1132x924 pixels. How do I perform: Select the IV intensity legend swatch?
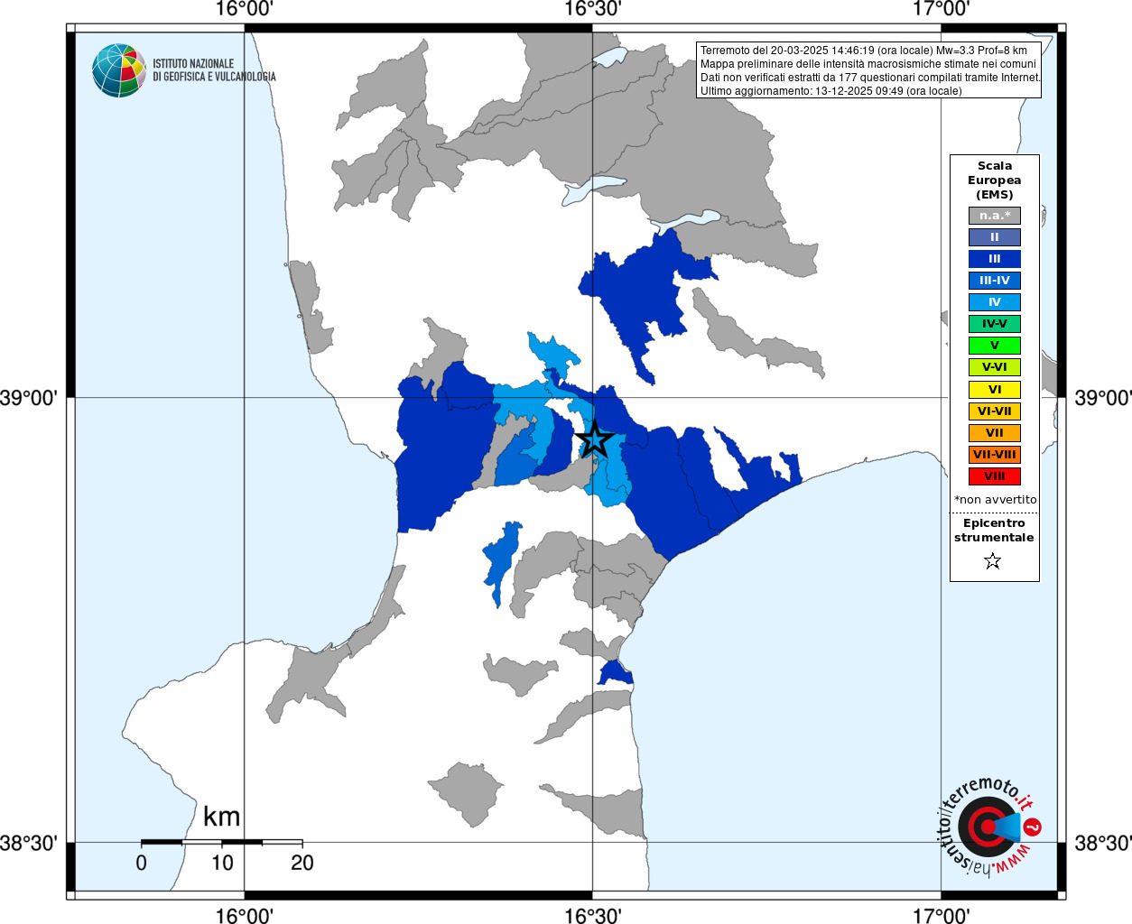pos(995,302)
